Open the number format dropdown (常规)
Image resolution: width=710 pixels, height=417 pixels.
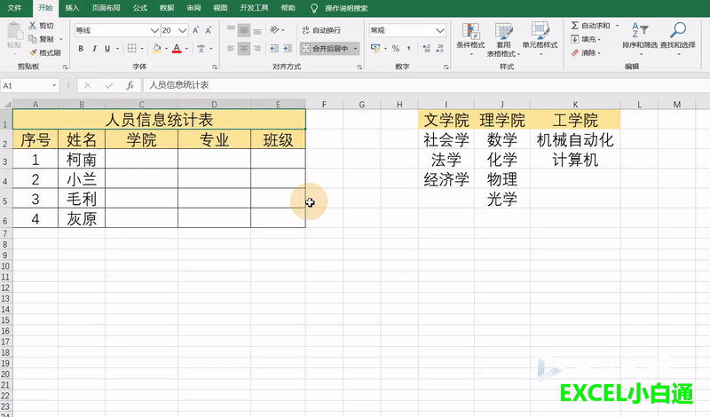tap(439, 30)
